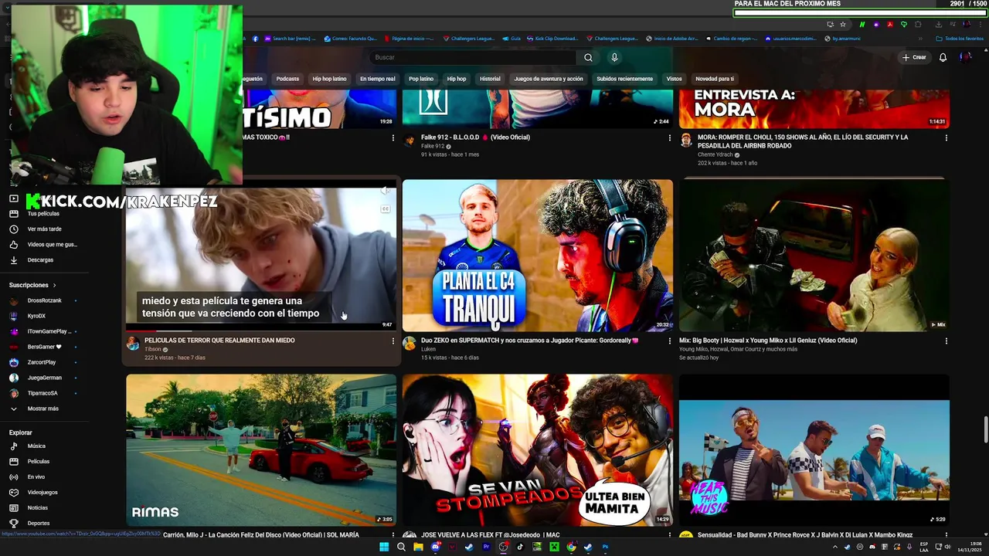Open options for Peliculas de terror video

pos(393,341)
